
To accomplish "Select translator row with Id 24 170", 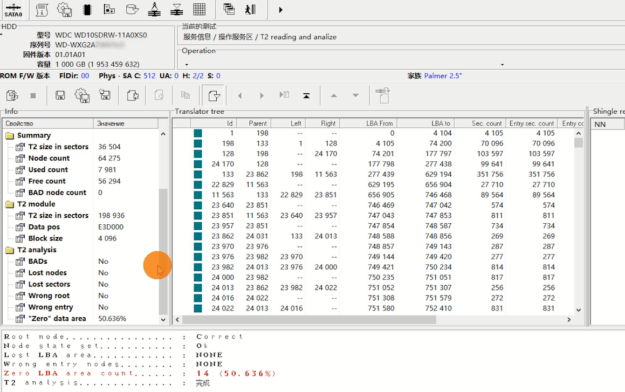I will click(374, 164).
